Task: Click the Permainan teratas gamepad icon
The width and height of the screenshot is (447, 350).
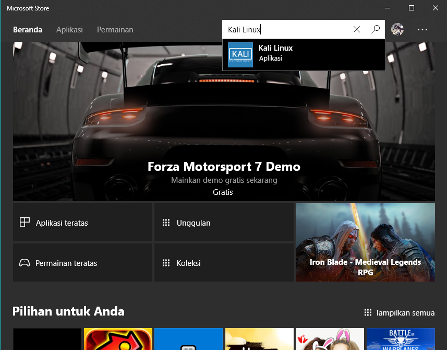Action: pos(25,263)
